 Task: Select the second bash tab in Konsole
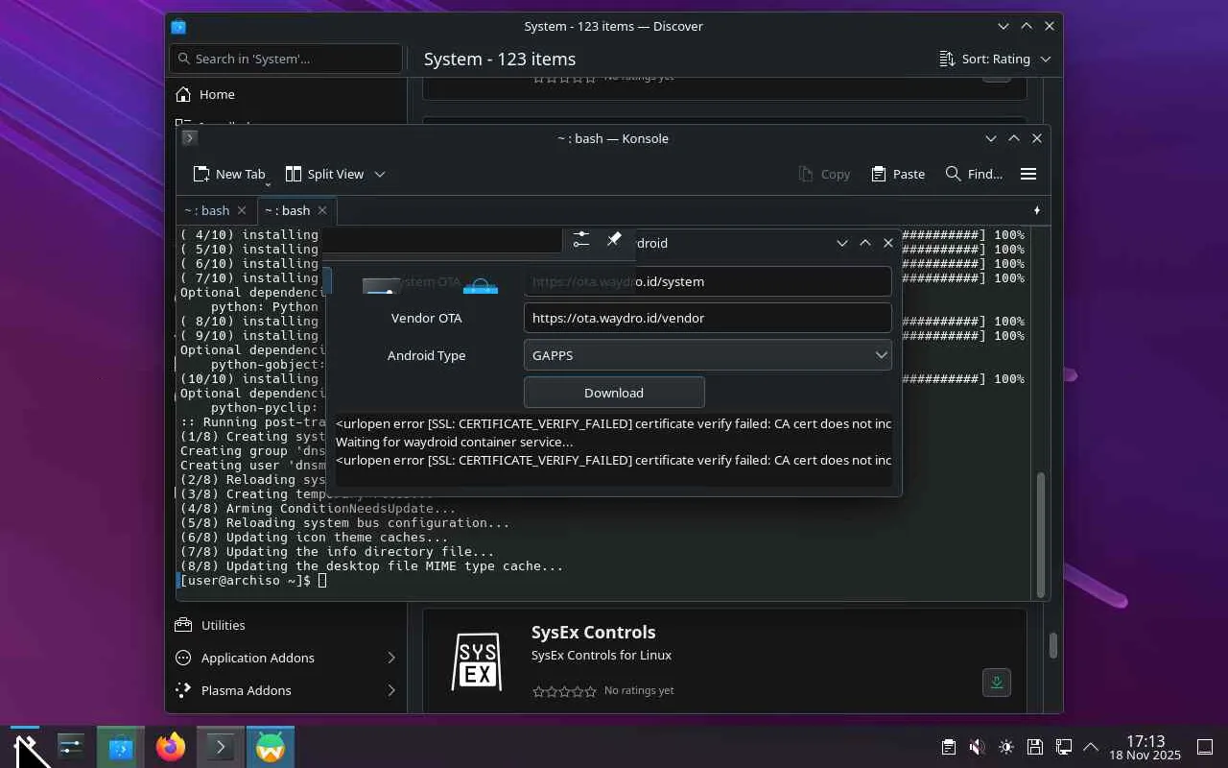coord(288,210)
